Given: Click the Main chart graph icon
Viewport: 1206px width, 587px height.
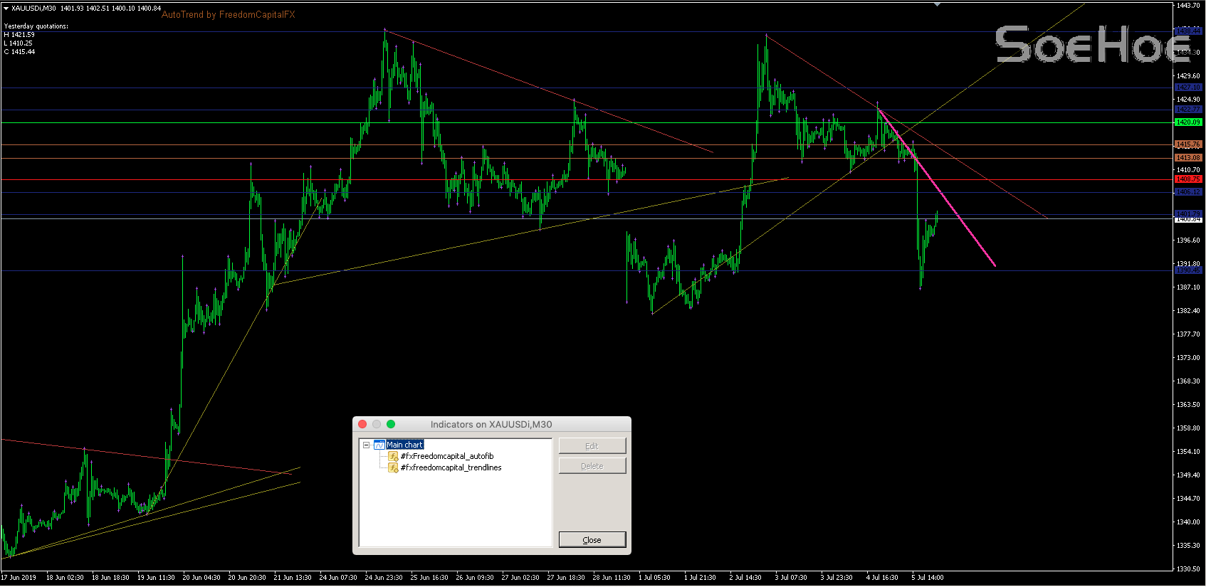Looking at the screenshot, I should pos(379,445).
